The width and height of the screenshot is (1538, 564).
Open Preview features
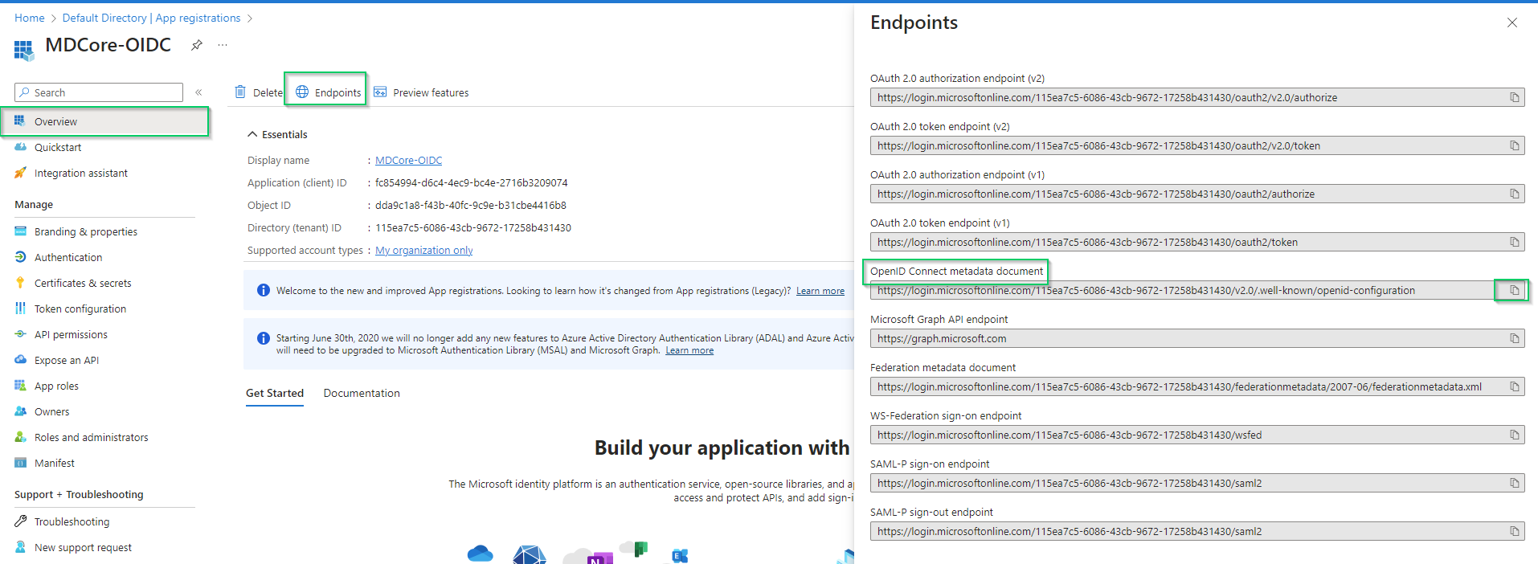[421, 92]
